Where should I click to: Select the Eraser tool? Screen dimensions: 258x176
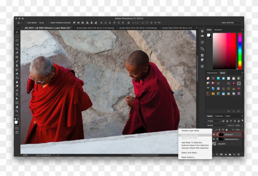click(17, 74)
